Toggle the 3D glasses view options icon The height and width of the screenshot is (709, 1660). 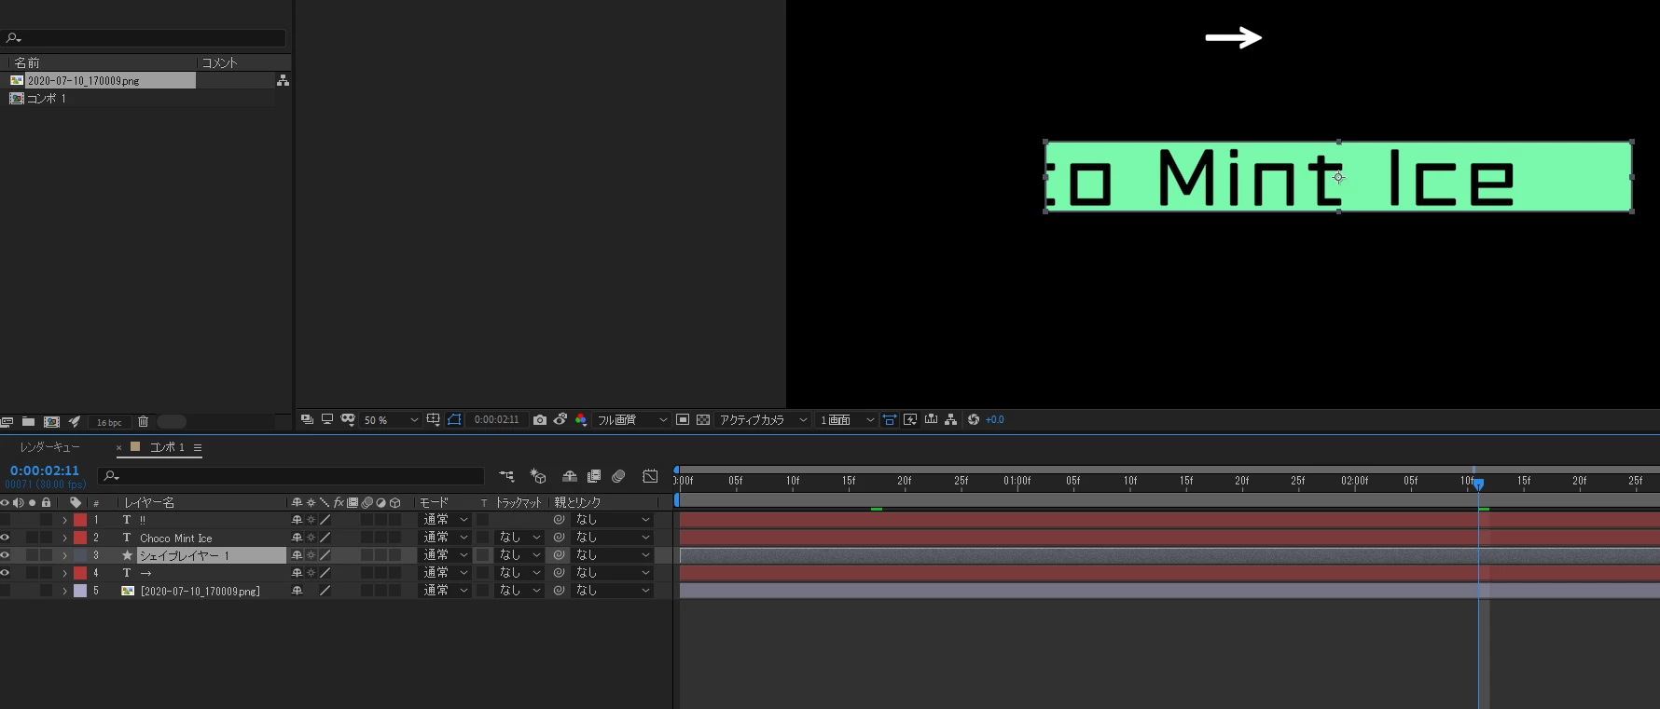(348, 420)
